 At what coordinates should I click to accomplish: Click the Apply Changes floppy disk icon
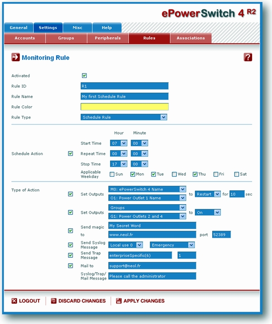[x=119, y=301]
